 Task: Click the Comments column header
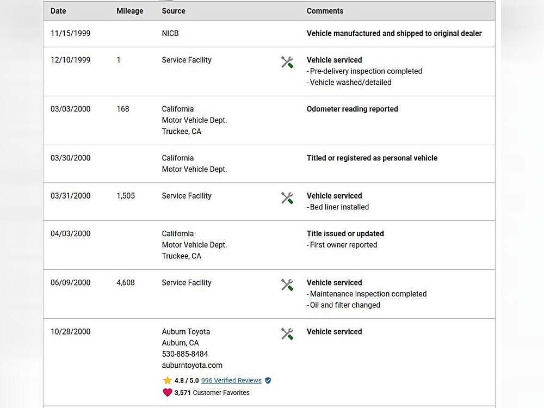[x=325, y=11]
